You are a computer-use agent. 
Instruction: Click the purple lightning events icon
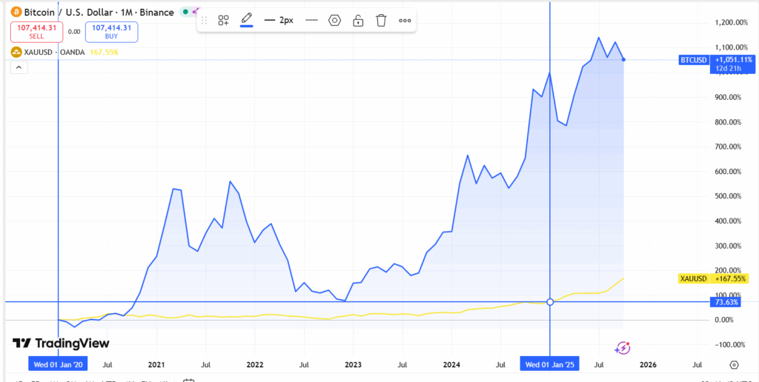coord(623,347)
